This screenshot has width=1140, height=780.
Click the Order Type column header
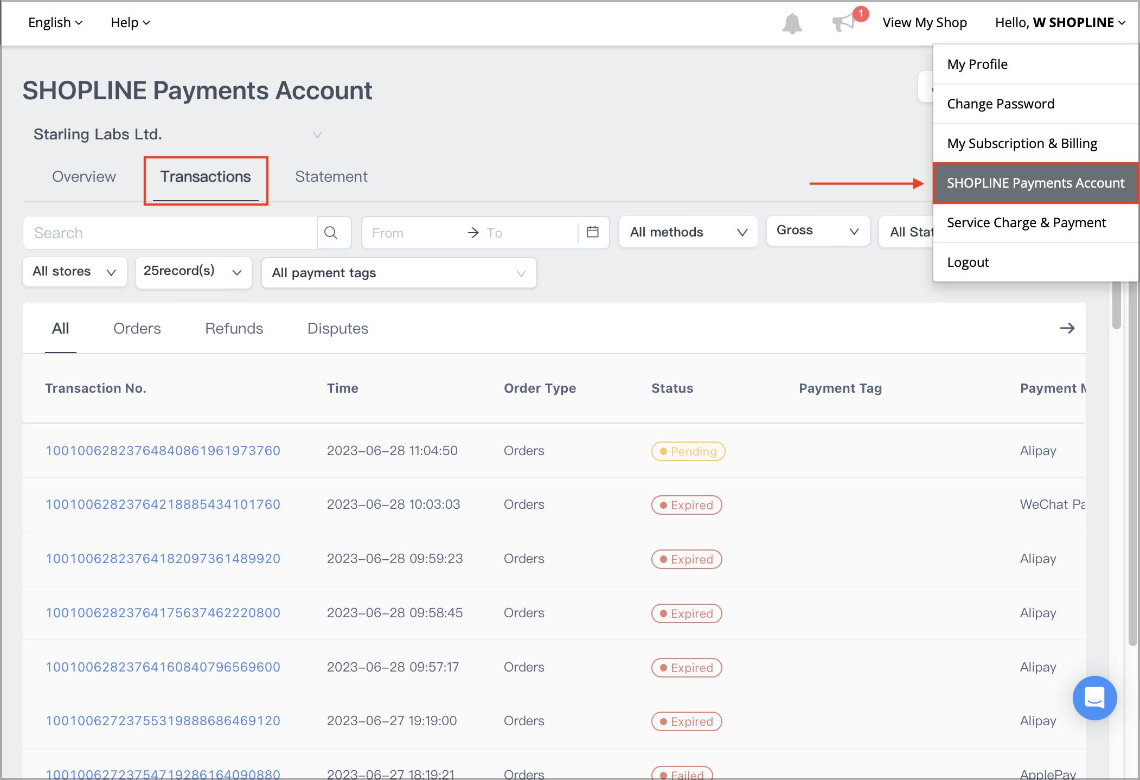[x=540, y=388]
